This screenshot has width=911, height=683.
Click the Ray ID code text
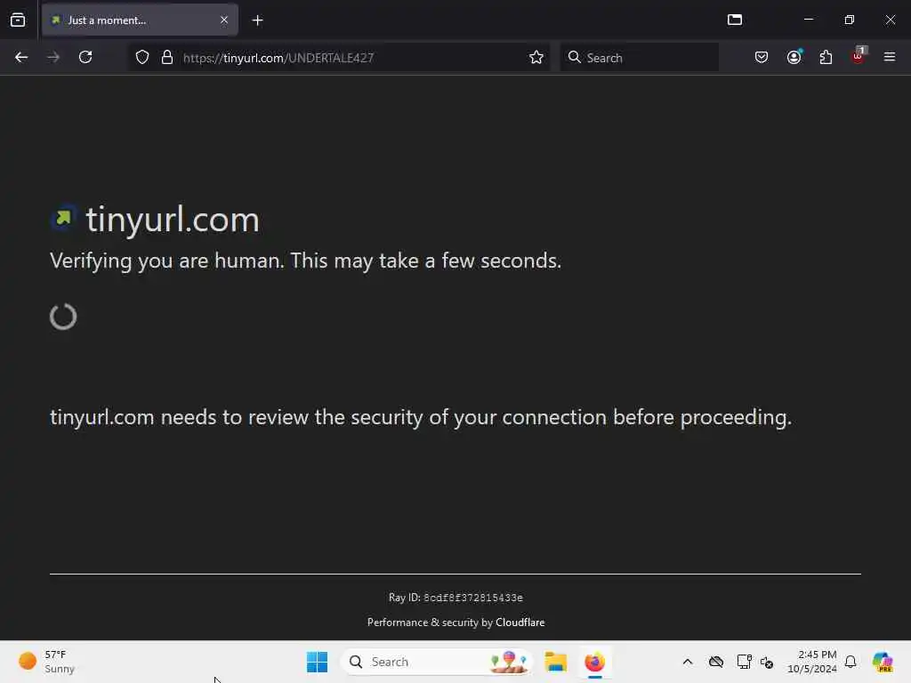click(473, 598)
